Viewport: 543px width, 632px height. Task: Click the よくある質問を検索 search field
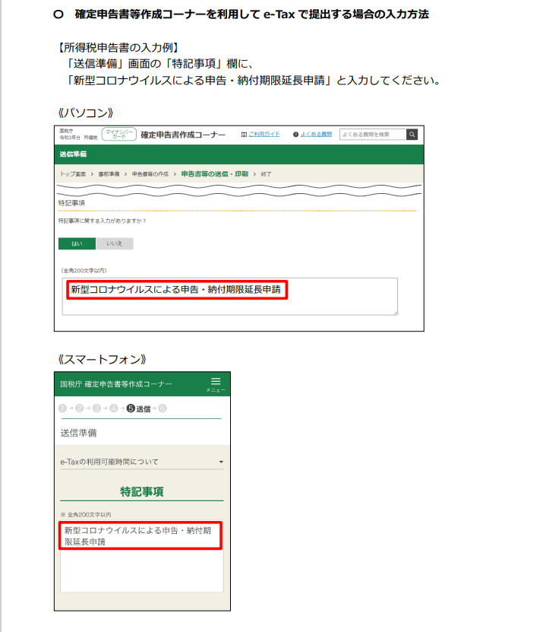[372, 135]
